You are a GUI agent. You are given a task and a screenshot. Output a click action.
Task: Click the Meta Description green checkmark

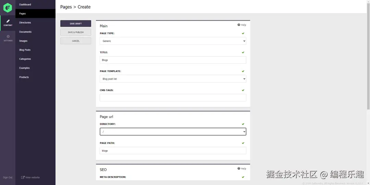[243, 177]
